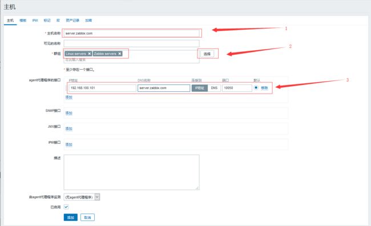Viewport: 371px width, 226px height.
Task: Add a JMX interface
Action: 69,128
